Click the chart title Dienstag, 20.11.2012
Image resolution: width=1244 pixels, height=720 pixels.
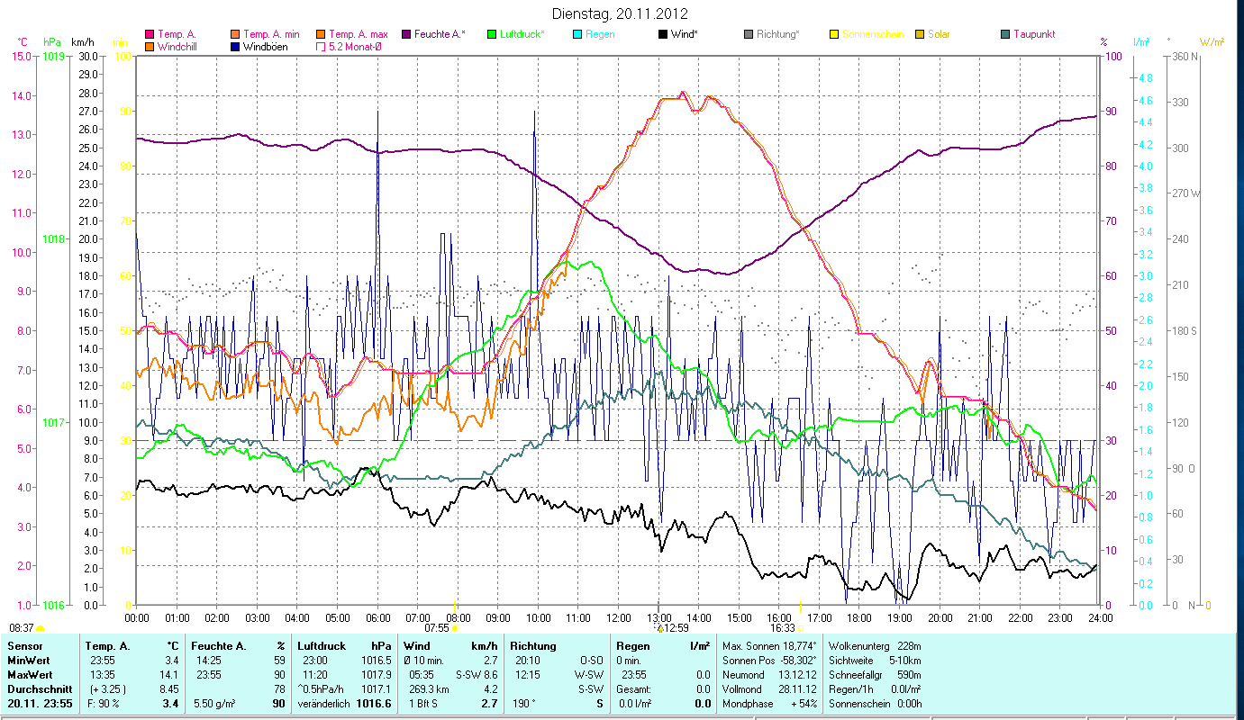[x=622, y=13]
